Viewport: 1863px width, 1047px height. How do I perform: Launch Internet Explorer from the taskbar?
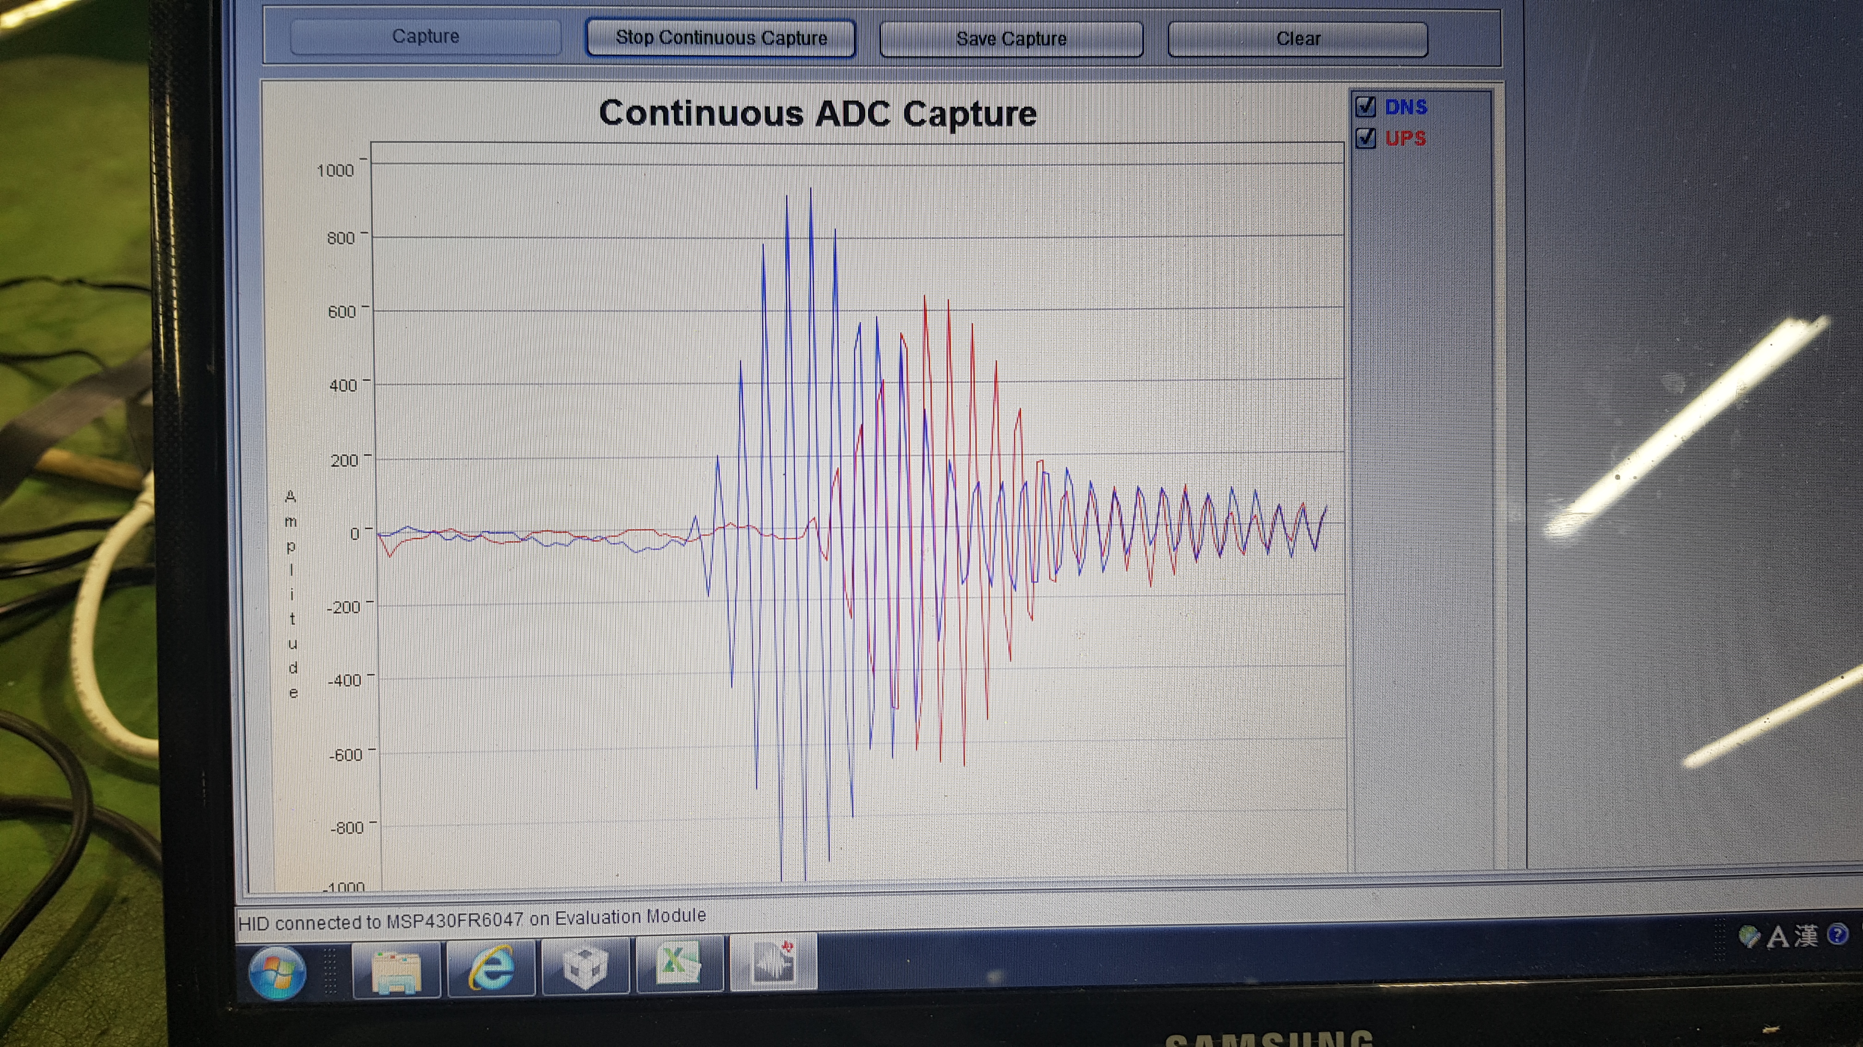(x=491, y=968)
